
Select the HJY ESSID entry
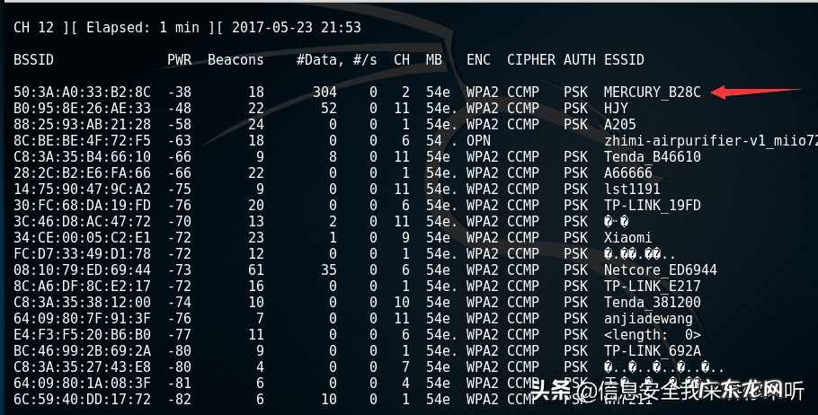click(x=616, y=108)
